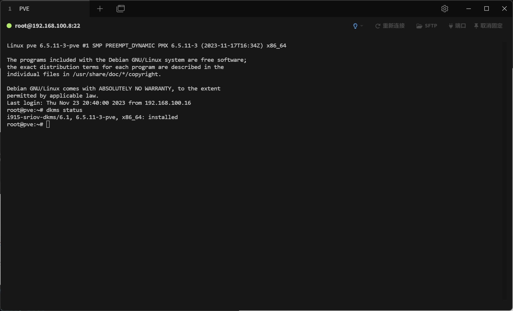Open a new tab with plus icon
The height and width of the screenshot is (311, 513).
[x=100, y=9]
